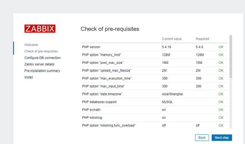The height and width of the screenshot is (144, 245).
Task: Click the Required column header
Action: pos(202,39)
